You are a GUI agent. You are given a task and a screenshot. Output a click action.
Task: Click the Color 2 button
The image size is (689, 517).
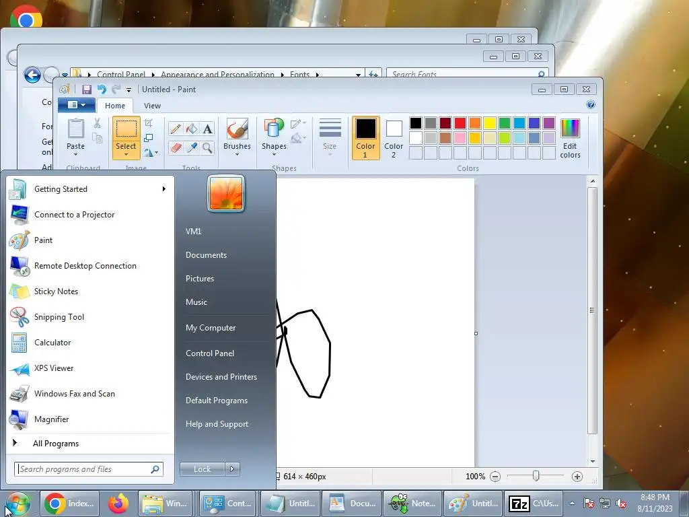pyautogui.click(x=394, y=138)
